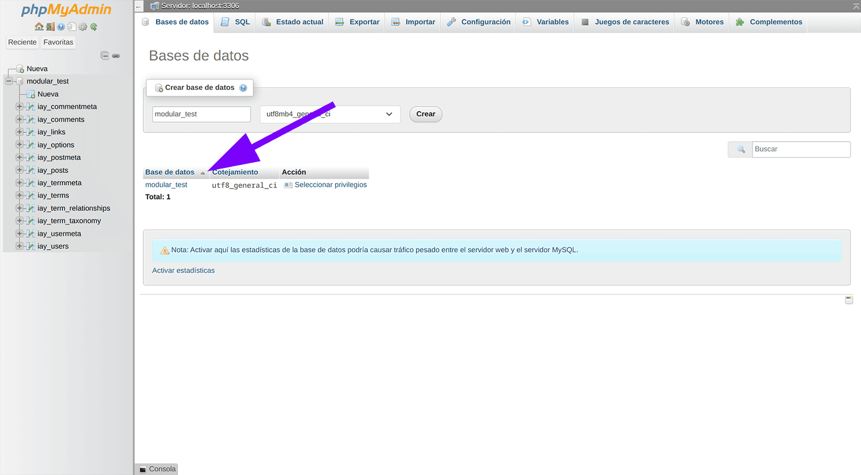Open the SQL tab
Screen dimensions: 861x475
[x=235, y=22]
